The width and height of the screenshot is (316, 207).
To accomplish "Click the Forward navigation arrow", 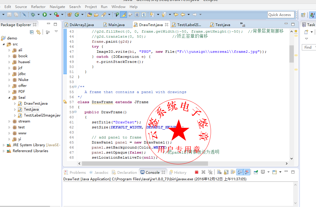I will (195, 15).
